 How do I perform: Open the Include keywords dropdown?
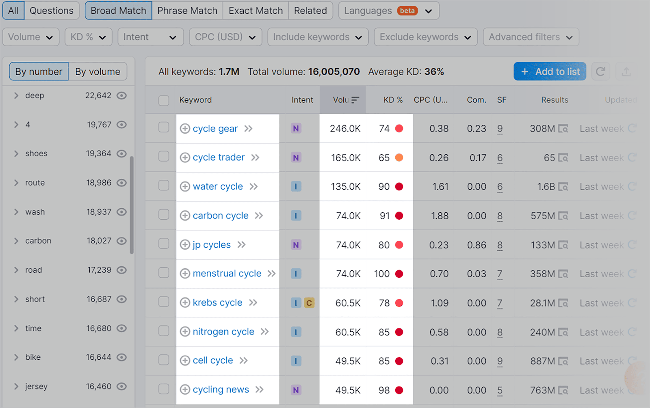[x=318, y=37]
